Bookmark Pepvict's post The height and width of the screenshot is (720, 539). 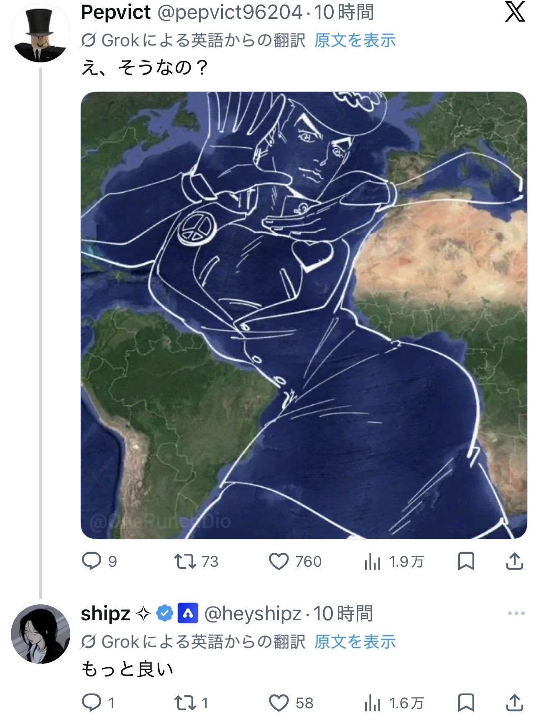click(x=466, y=561)
